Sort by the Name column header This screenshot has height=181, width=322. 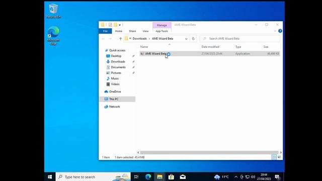[x=170, y=47]
